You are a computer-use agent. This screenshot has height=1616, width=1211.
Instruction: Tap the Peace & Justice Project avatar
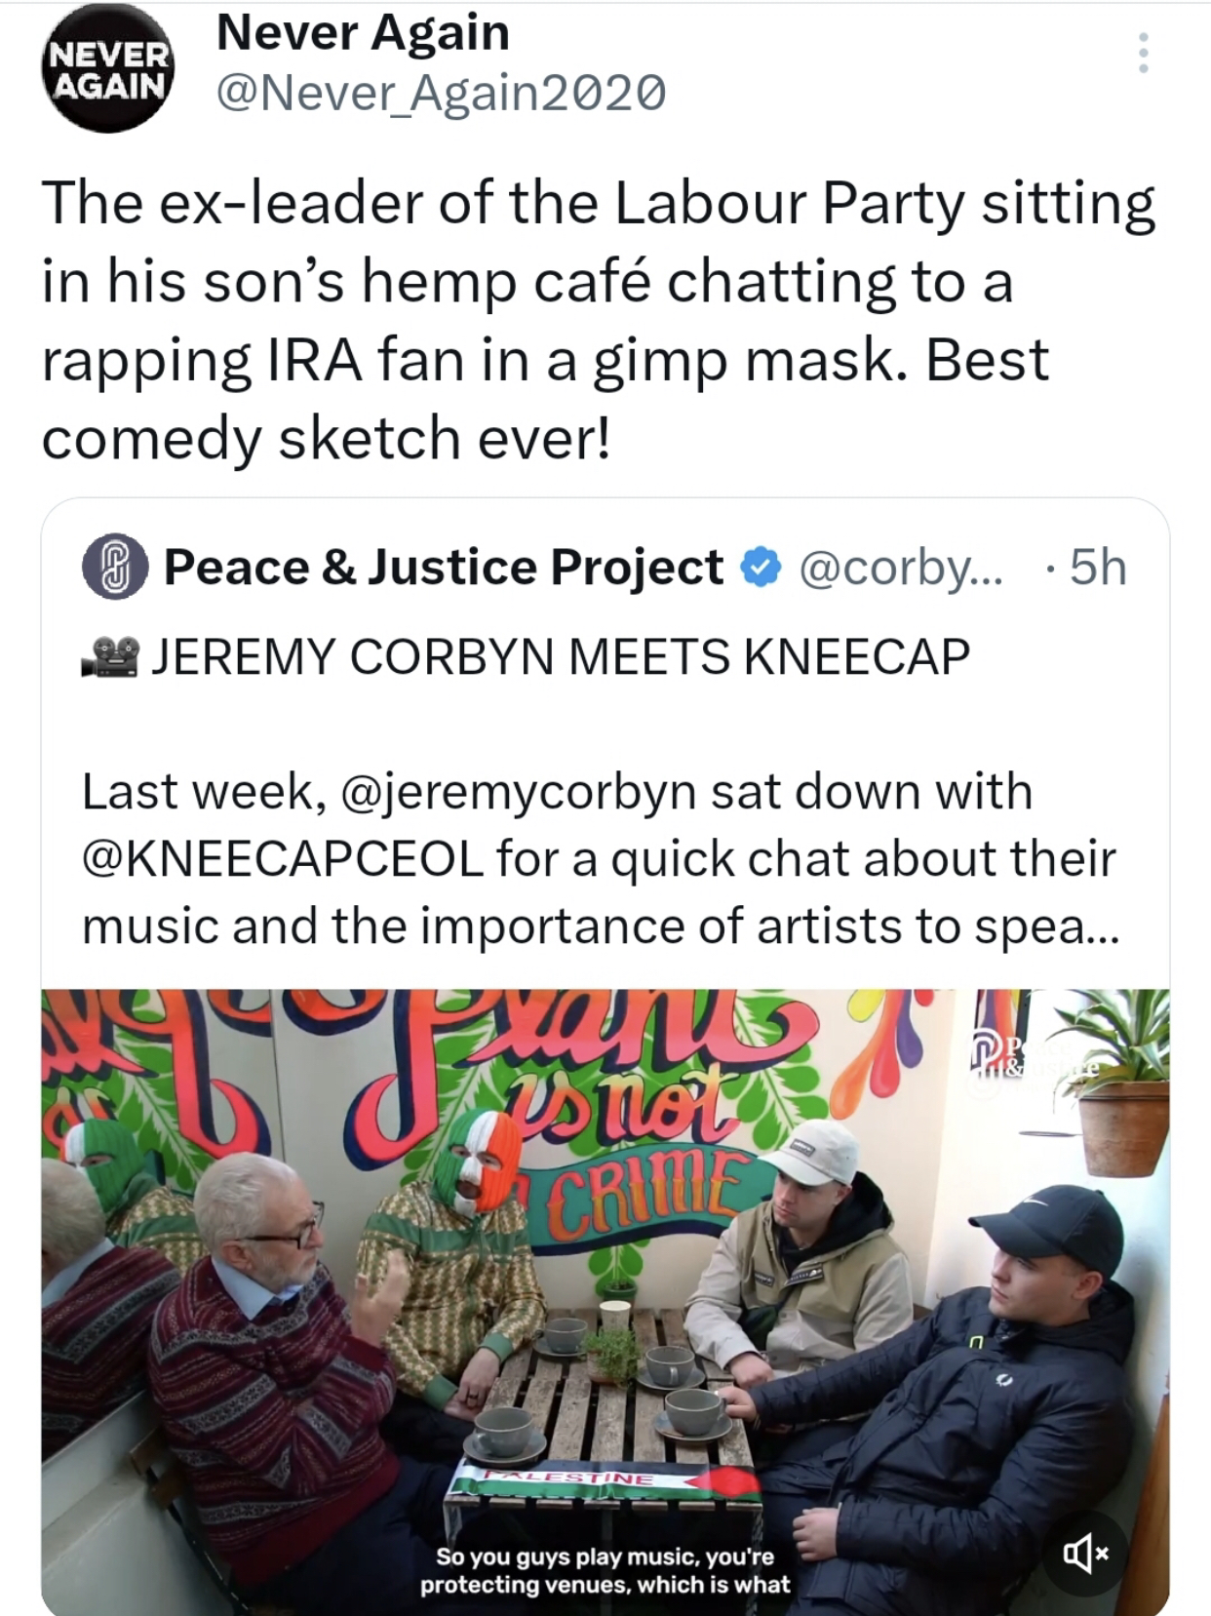[x=114, y=567]
